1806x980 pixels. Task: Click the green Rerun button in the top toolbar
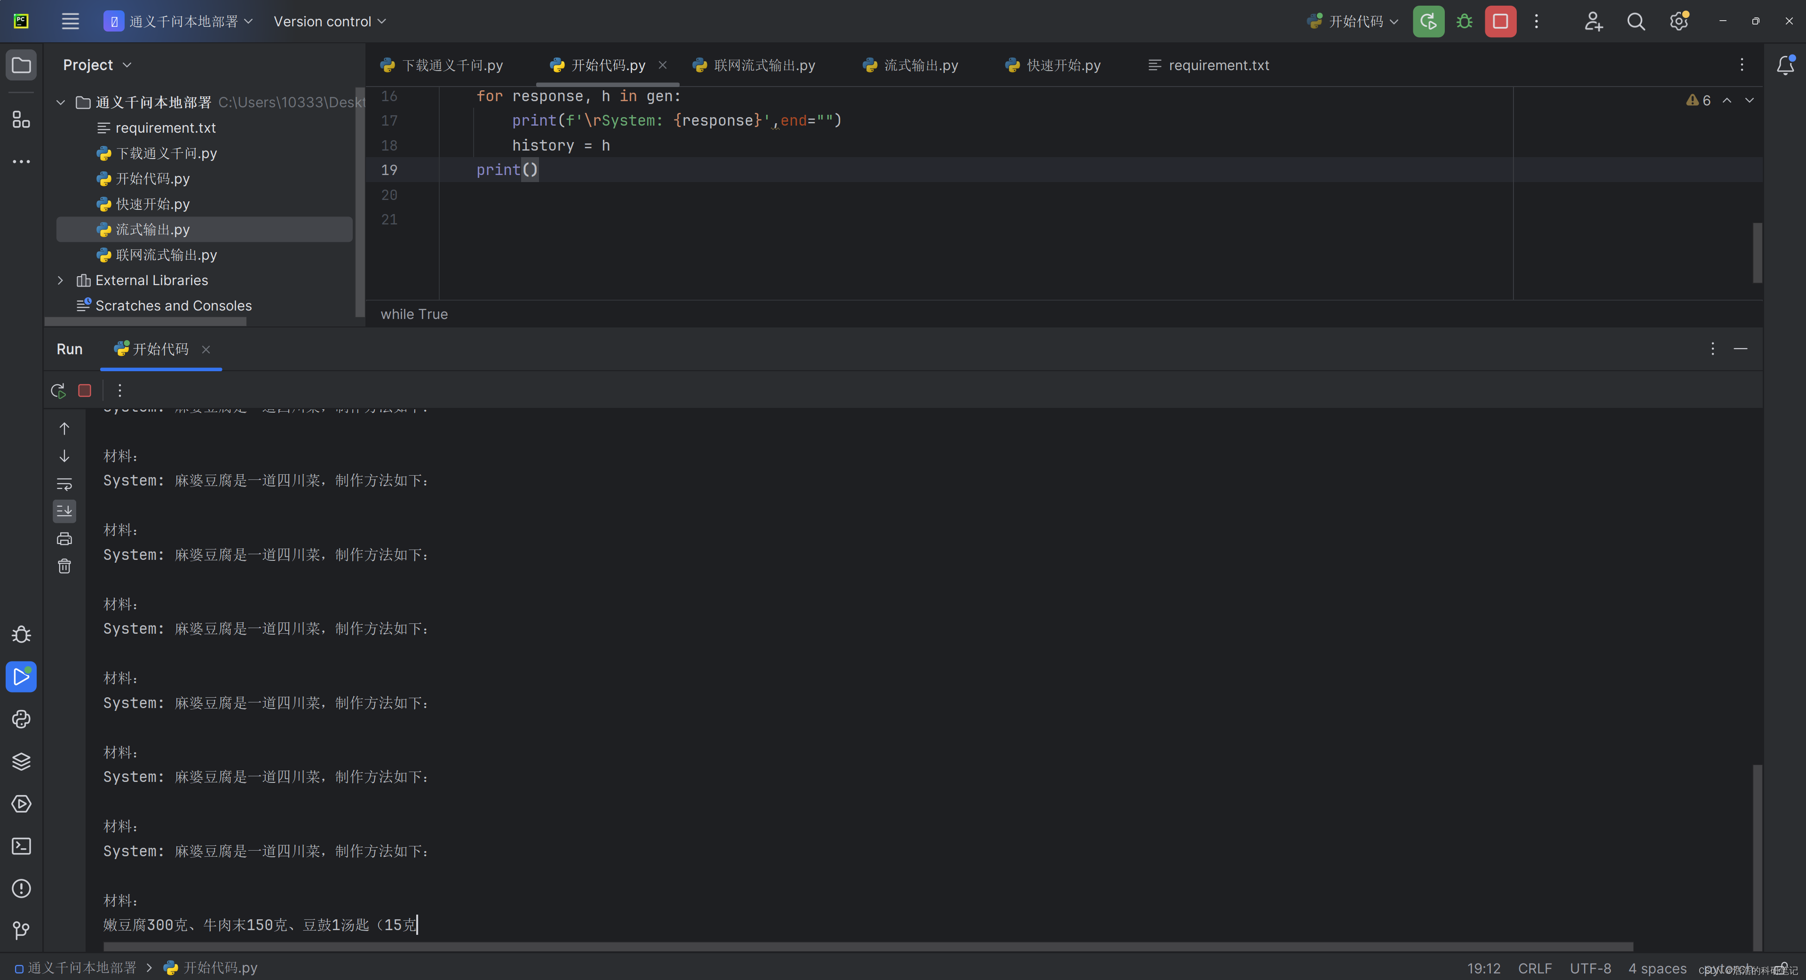(x=1428, y=21)
